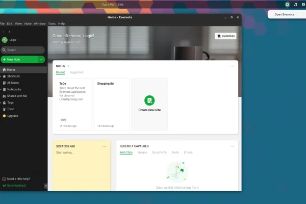Click the green arrow beside NOTES
The image size is (306, 204).
[x=68, y=66]
